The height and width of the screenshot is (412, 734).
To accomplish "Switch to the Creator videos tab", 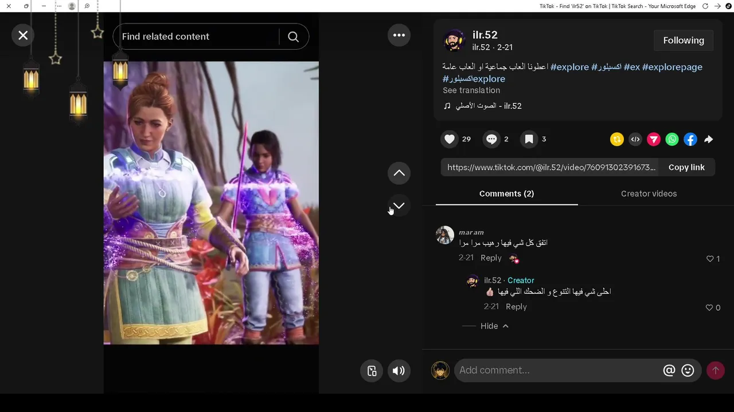I will click(x=649, y=193).
